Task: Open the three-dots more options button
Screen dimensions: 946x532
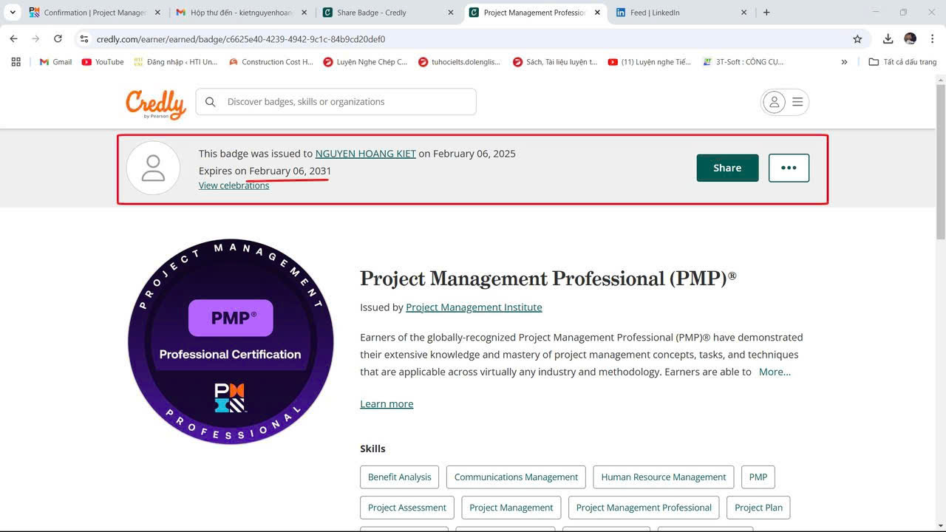Action: (x=789, y=168)
